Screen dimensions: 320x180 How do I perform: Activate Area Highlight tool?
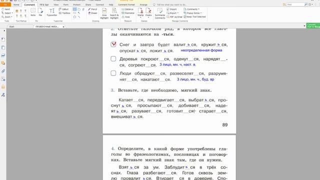click(x=104, y=13)
